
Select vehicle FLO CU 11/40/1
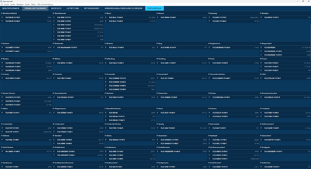167,78
